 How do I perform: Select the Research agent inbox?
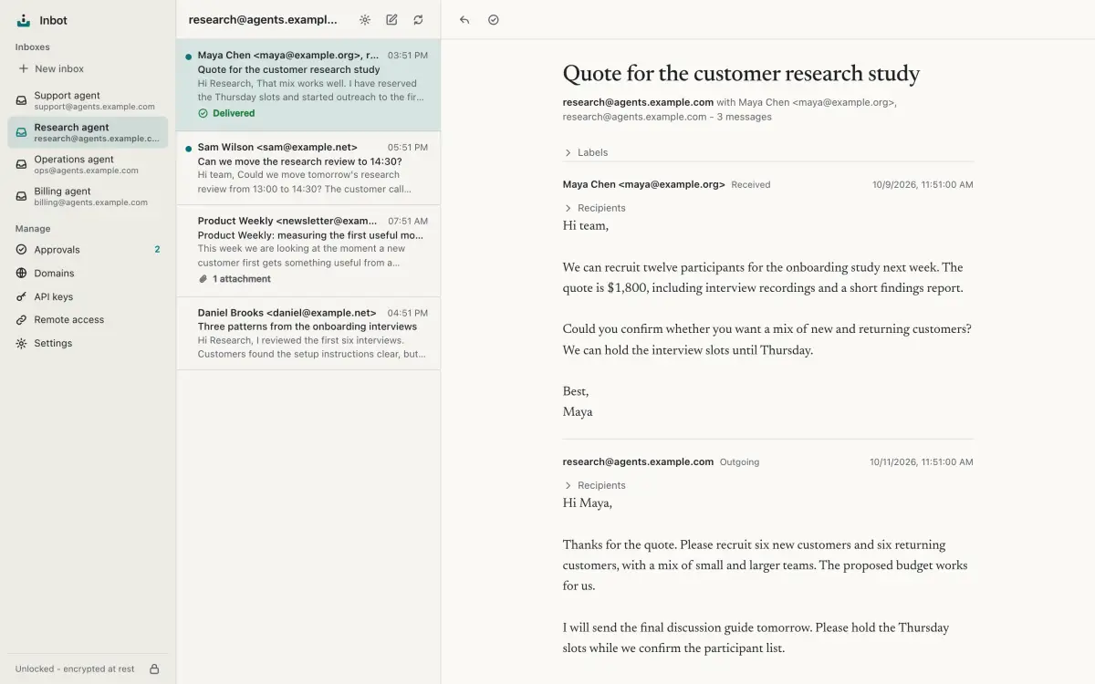[88, 132]
